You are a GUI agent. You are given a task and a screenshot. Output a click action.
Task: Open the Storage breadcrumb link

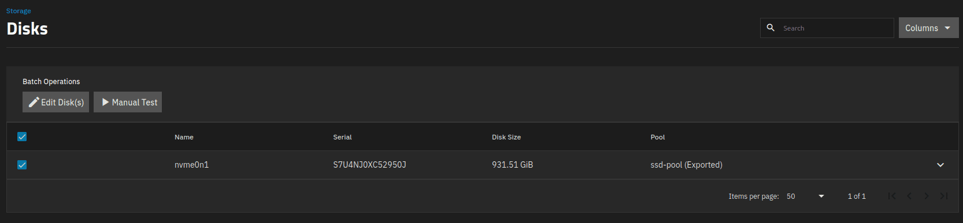[18, 11]
